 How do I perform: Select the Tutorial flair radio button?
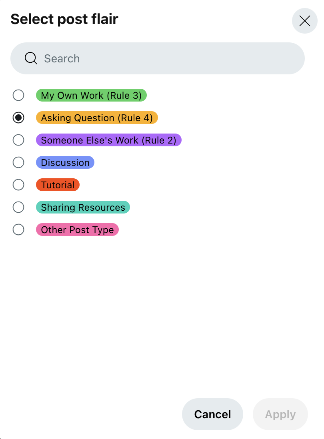point(18,185)
